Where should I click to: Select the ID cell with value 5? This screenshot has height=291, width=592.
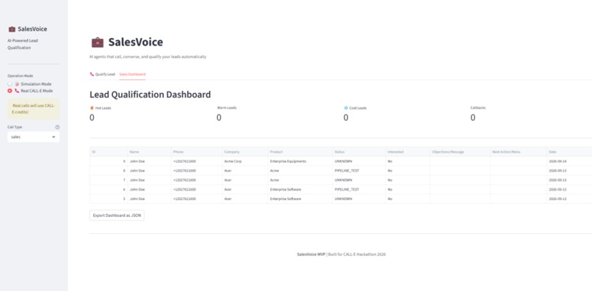[109, 199]
